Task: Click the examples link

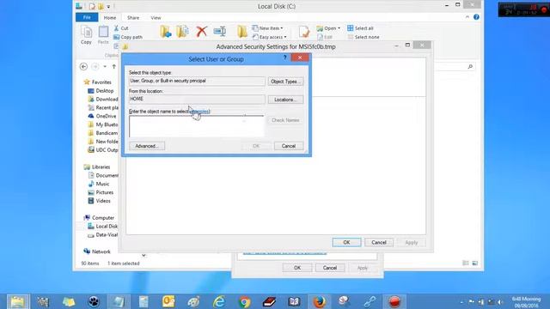Action: coord(200,112)
